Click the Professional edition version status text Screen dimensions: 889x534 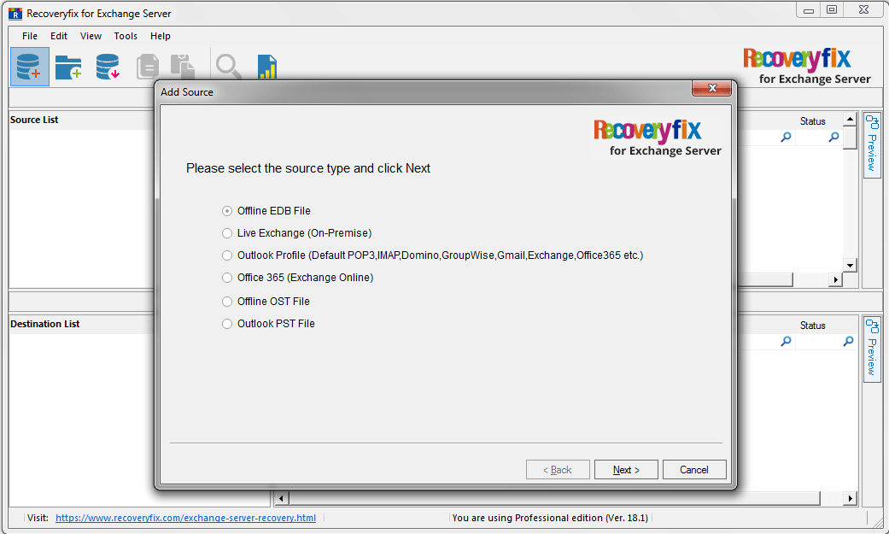[x=550, y=518]
